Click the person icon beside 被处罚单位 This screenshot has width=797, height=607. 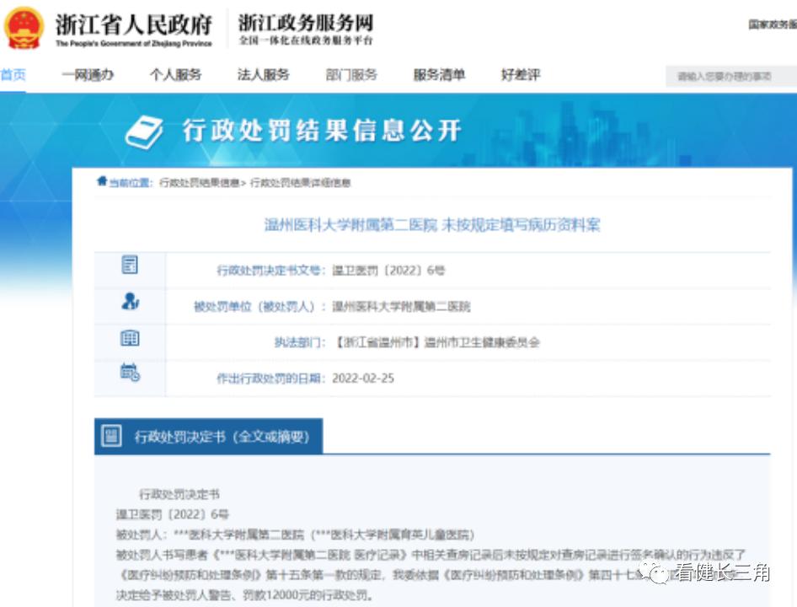pos(129,302)
